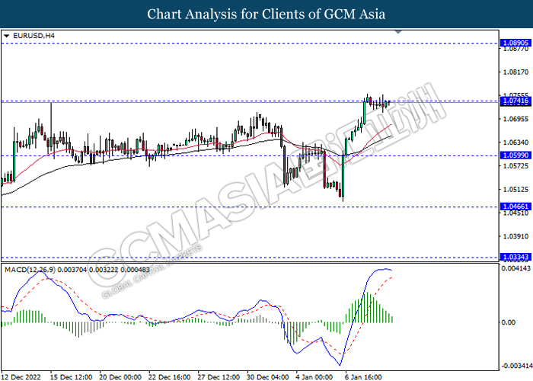This screenshot has width=533, height=381.
Task: Click the 0.00 MACD zero level label
Action: point(509,322)
